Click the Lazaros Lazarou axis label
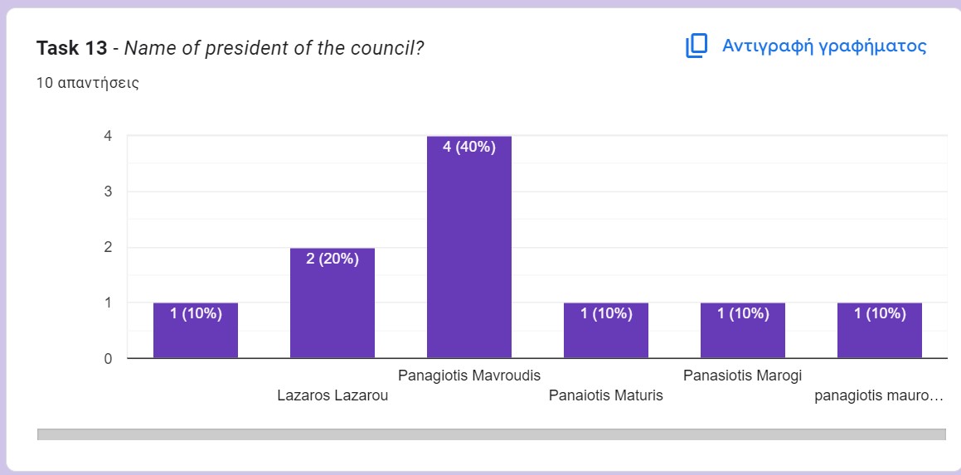 point(332,395)
